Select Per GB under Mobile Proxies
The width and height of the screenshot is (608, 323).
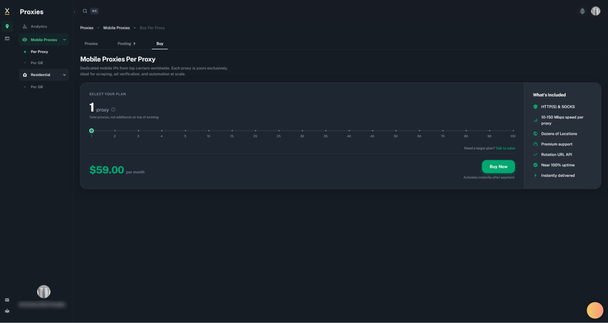[x=37, y=63]
